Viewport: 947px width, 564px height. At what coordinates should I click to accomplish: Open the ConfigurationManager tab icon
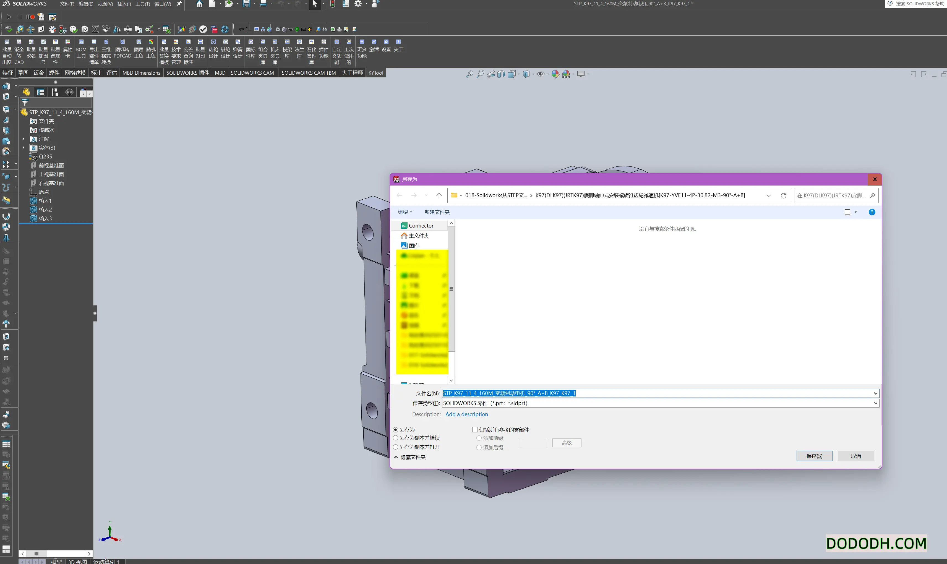coord(55,92)
